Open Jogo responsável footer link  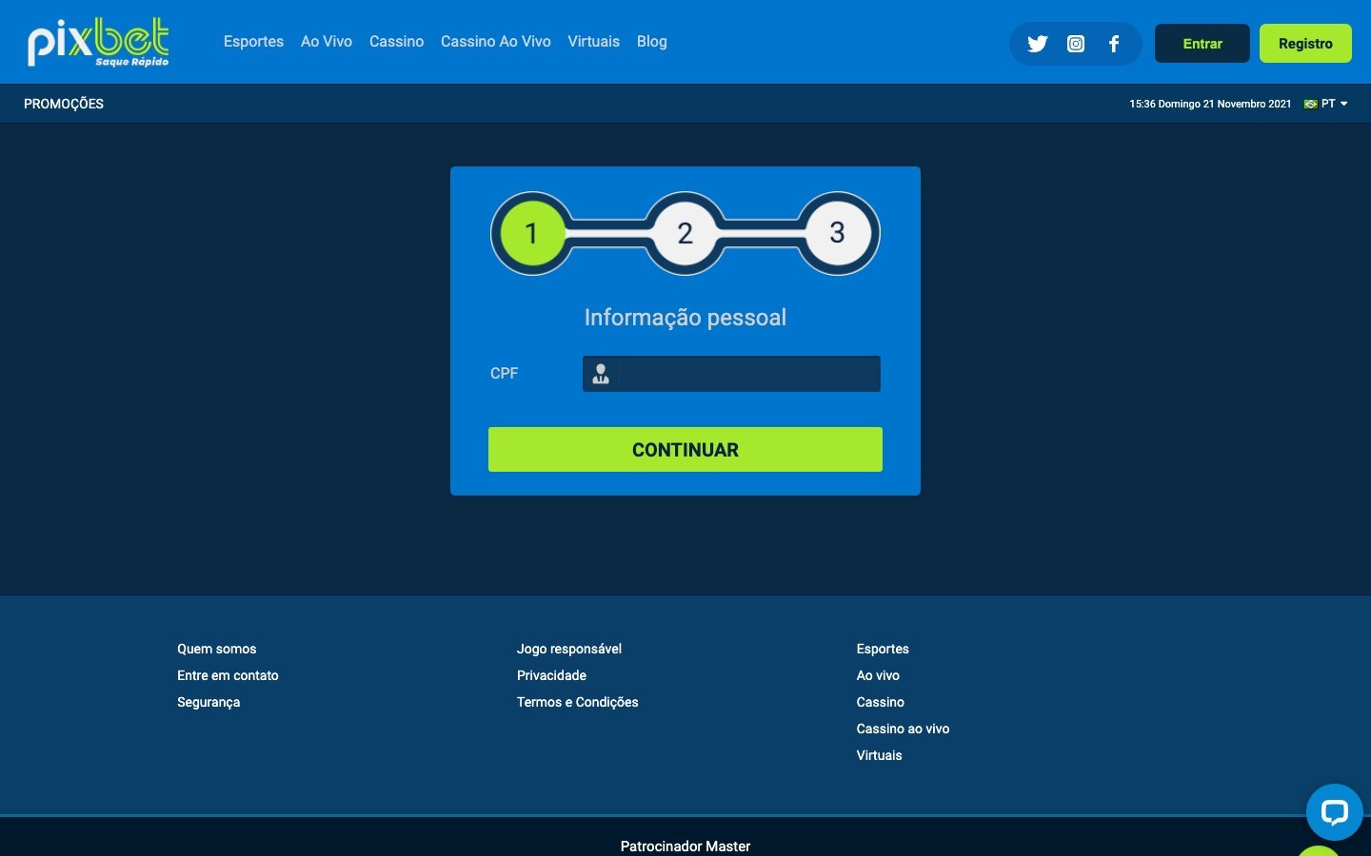[x=569, y=649]
